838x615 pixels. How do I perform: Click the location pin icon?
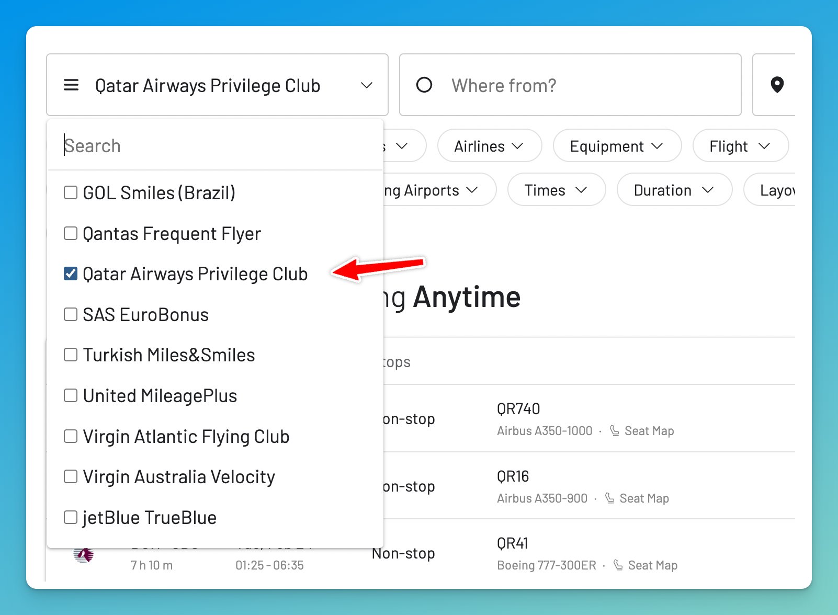[777, 85]
